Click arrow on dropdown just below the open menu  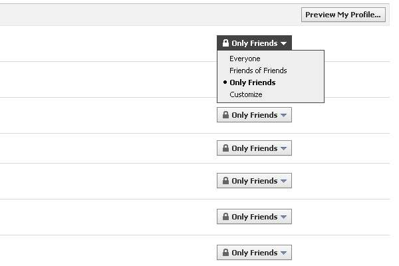(x=284, y=115)
